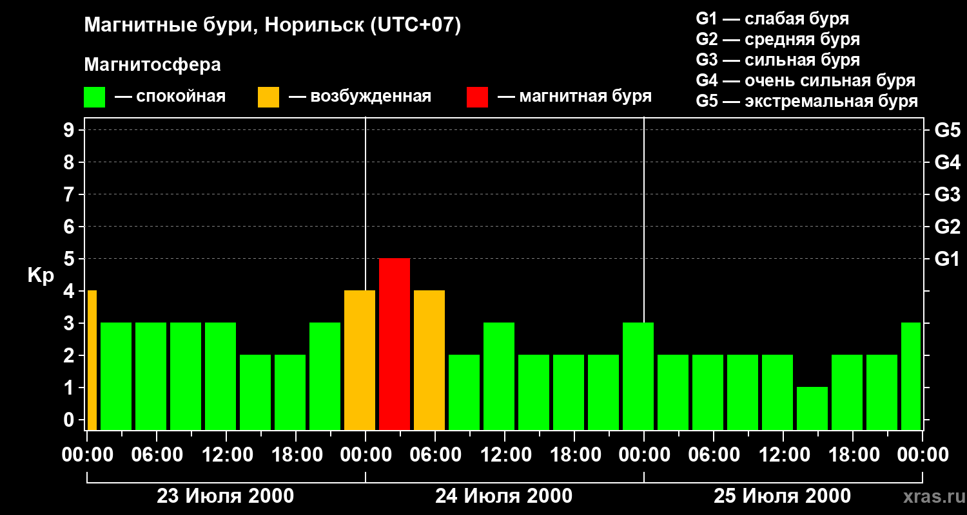This screenshot has width=967, height=515.
Task: Click the chart title 'Магнитные бури, Норильск (UTC+07)'
Action: click(273, 26)
